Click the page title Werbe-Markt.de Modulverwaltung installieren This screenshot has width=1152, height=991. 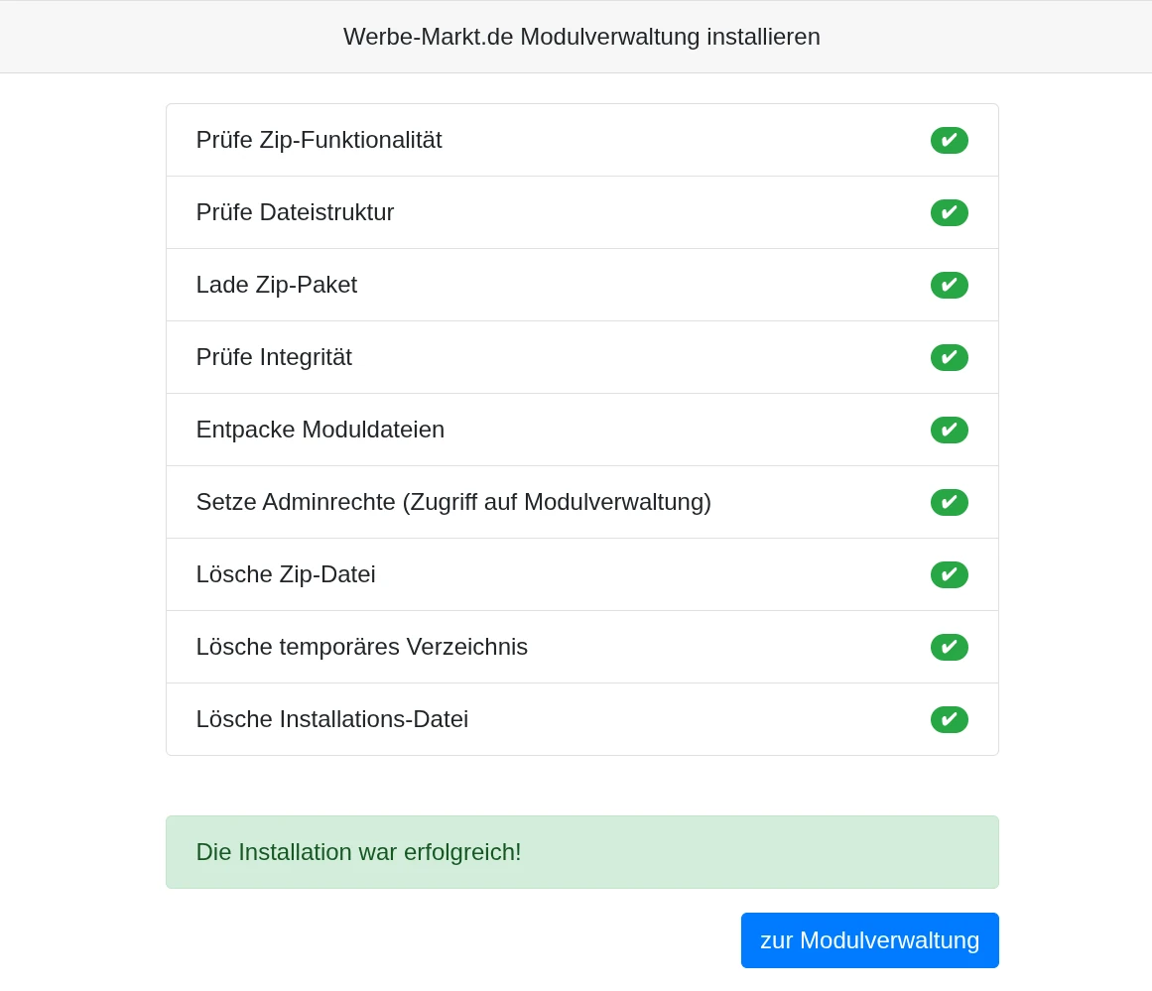[x=581, y=37]
